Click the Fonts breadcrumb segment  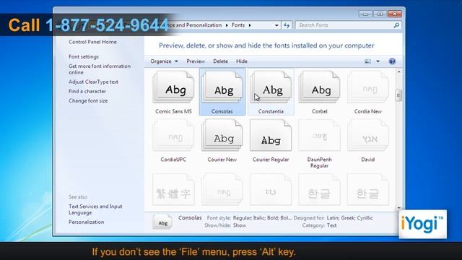[x=238, y=25]
